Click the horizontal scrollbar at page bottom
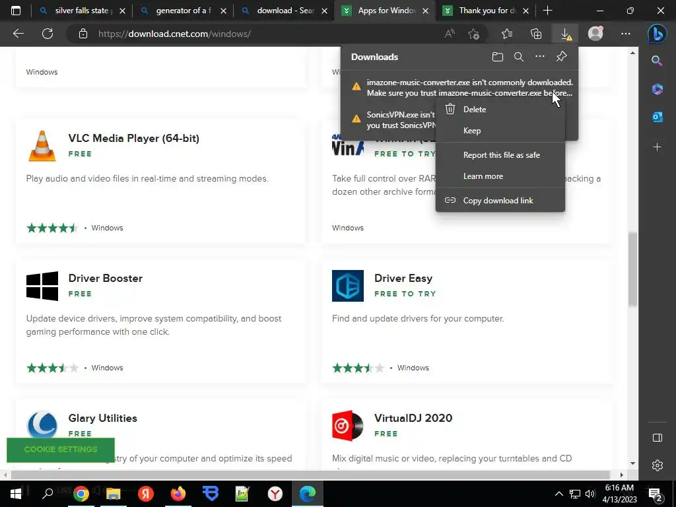676x507 pixels. (x=310, y=475)
